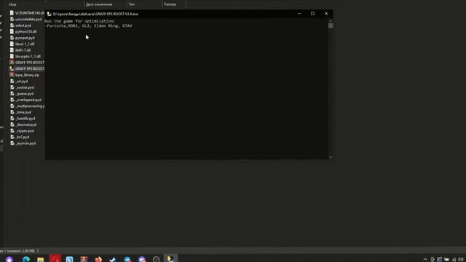Screen dimensions: 466x262
Task: Click the active GRAFF FPS BOOST taskbar icon
Action: [170, 259]
